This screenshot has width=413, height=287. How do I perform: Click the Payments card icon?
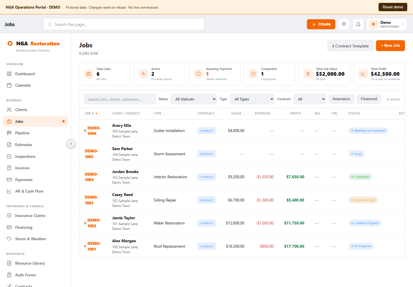coord(9,180)
